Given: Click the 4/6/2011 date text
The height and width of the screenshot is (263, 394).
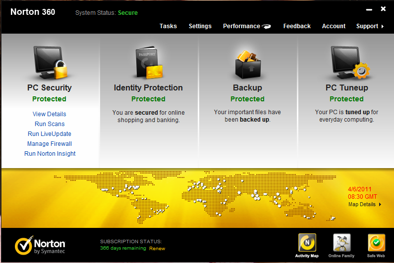Looking at the screenshot, I should 360,189.
